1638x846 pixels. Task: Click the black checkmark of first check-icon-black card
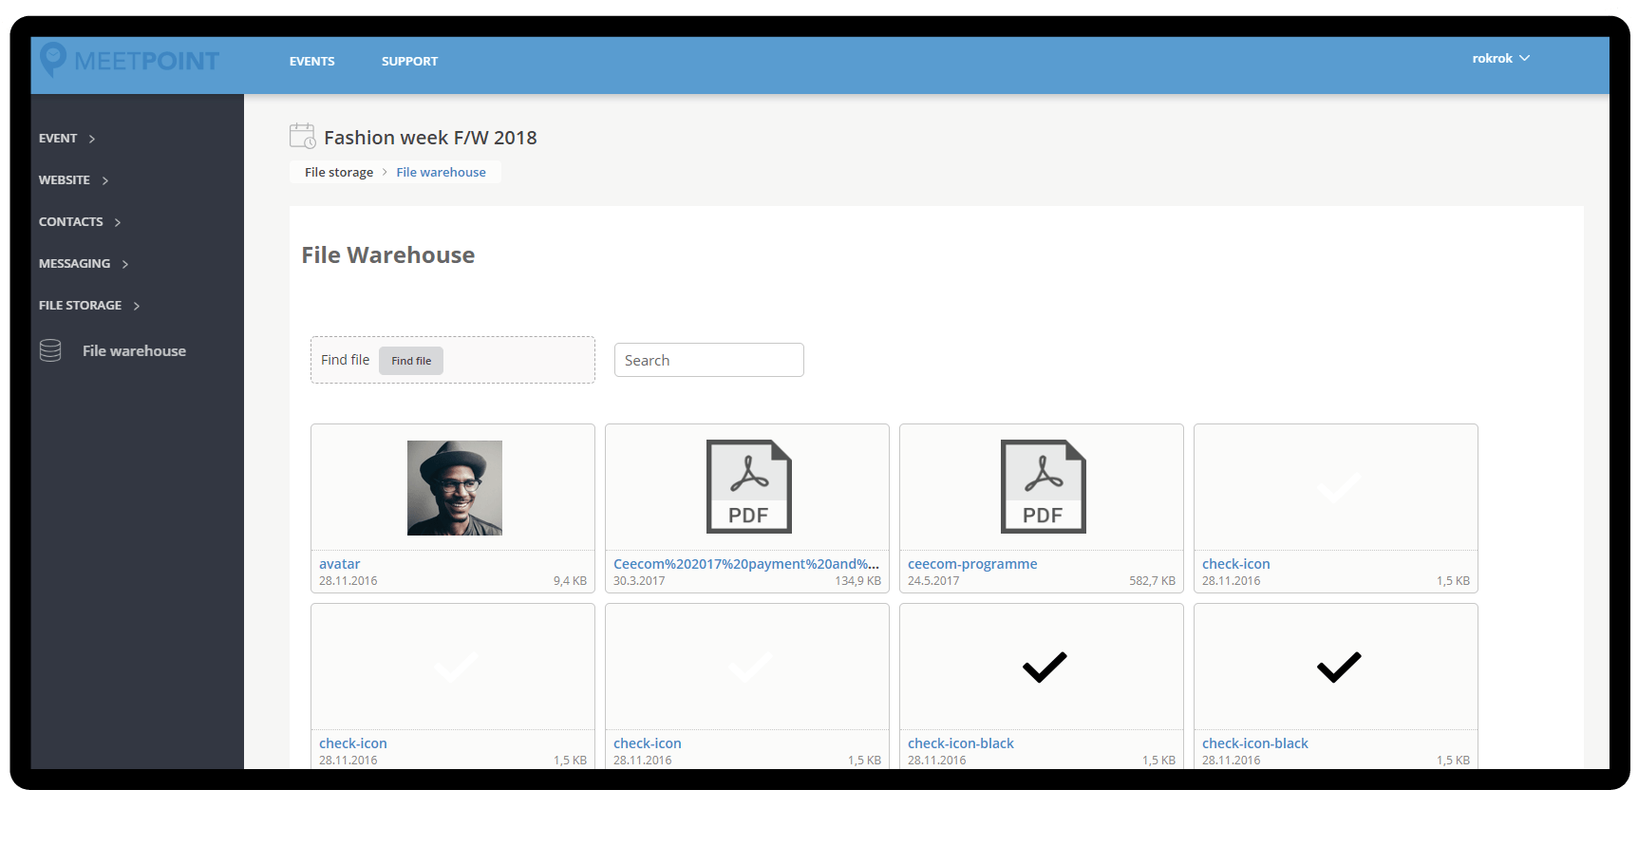pyautogui.click(x=1045, y=667)
